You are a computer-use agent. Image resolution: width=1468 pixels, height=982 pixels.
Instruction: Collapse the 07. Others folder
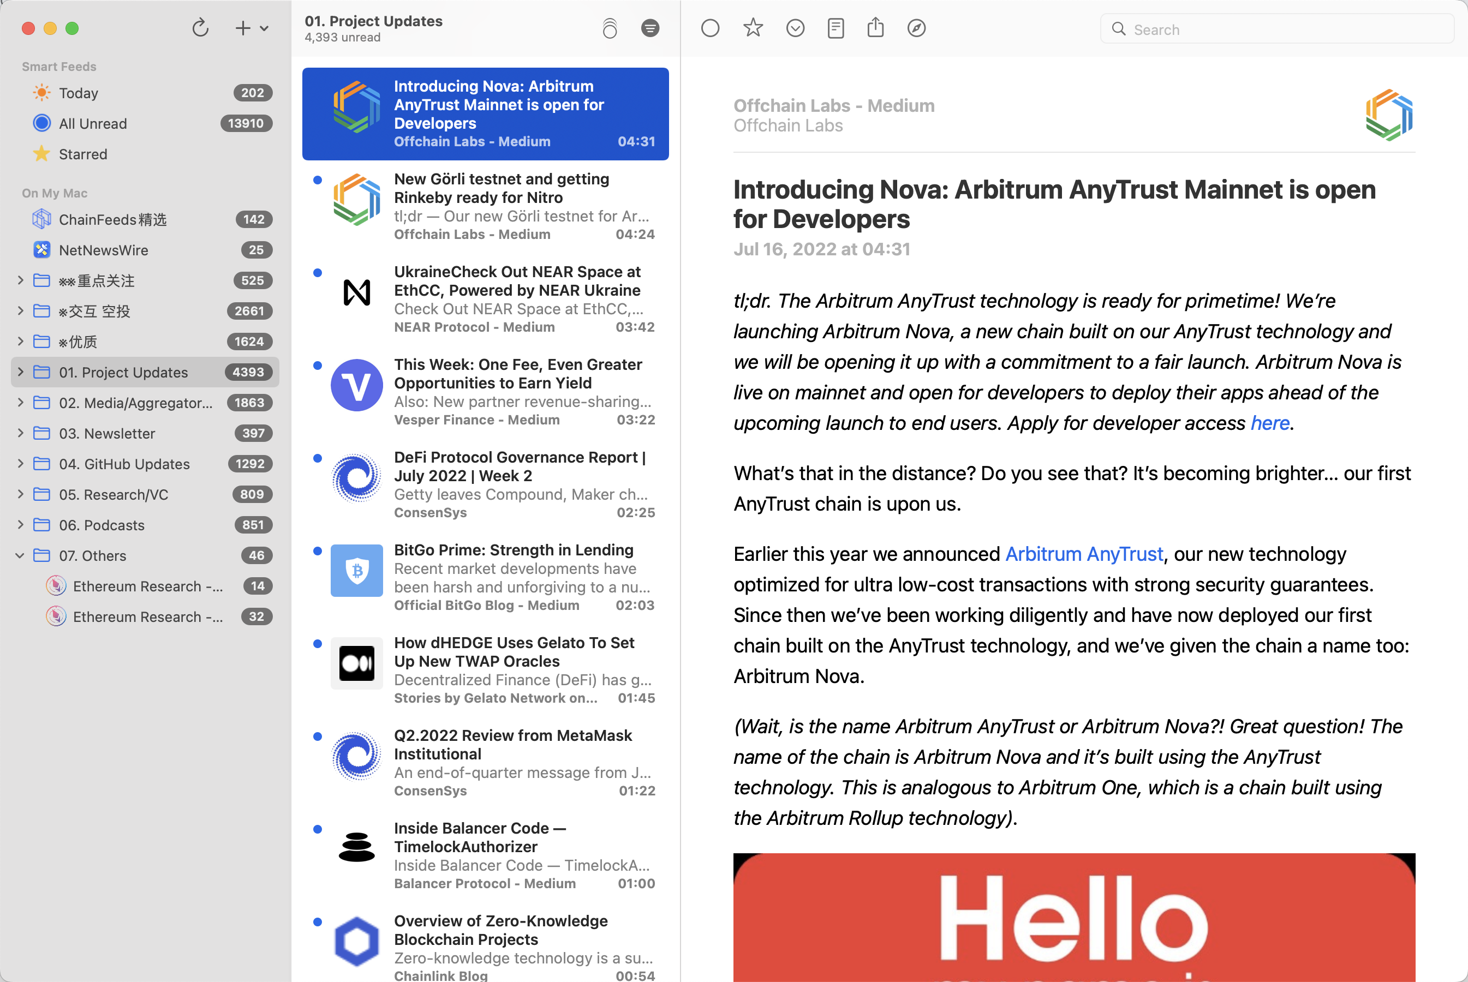[20, 555]
